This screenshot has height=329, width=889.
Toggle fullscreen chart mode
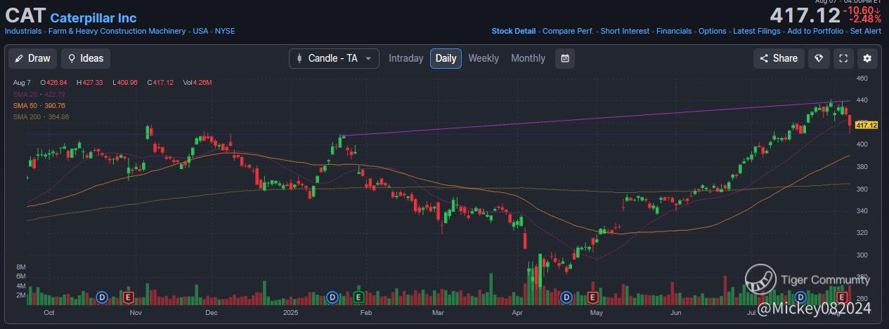point(843,58)
